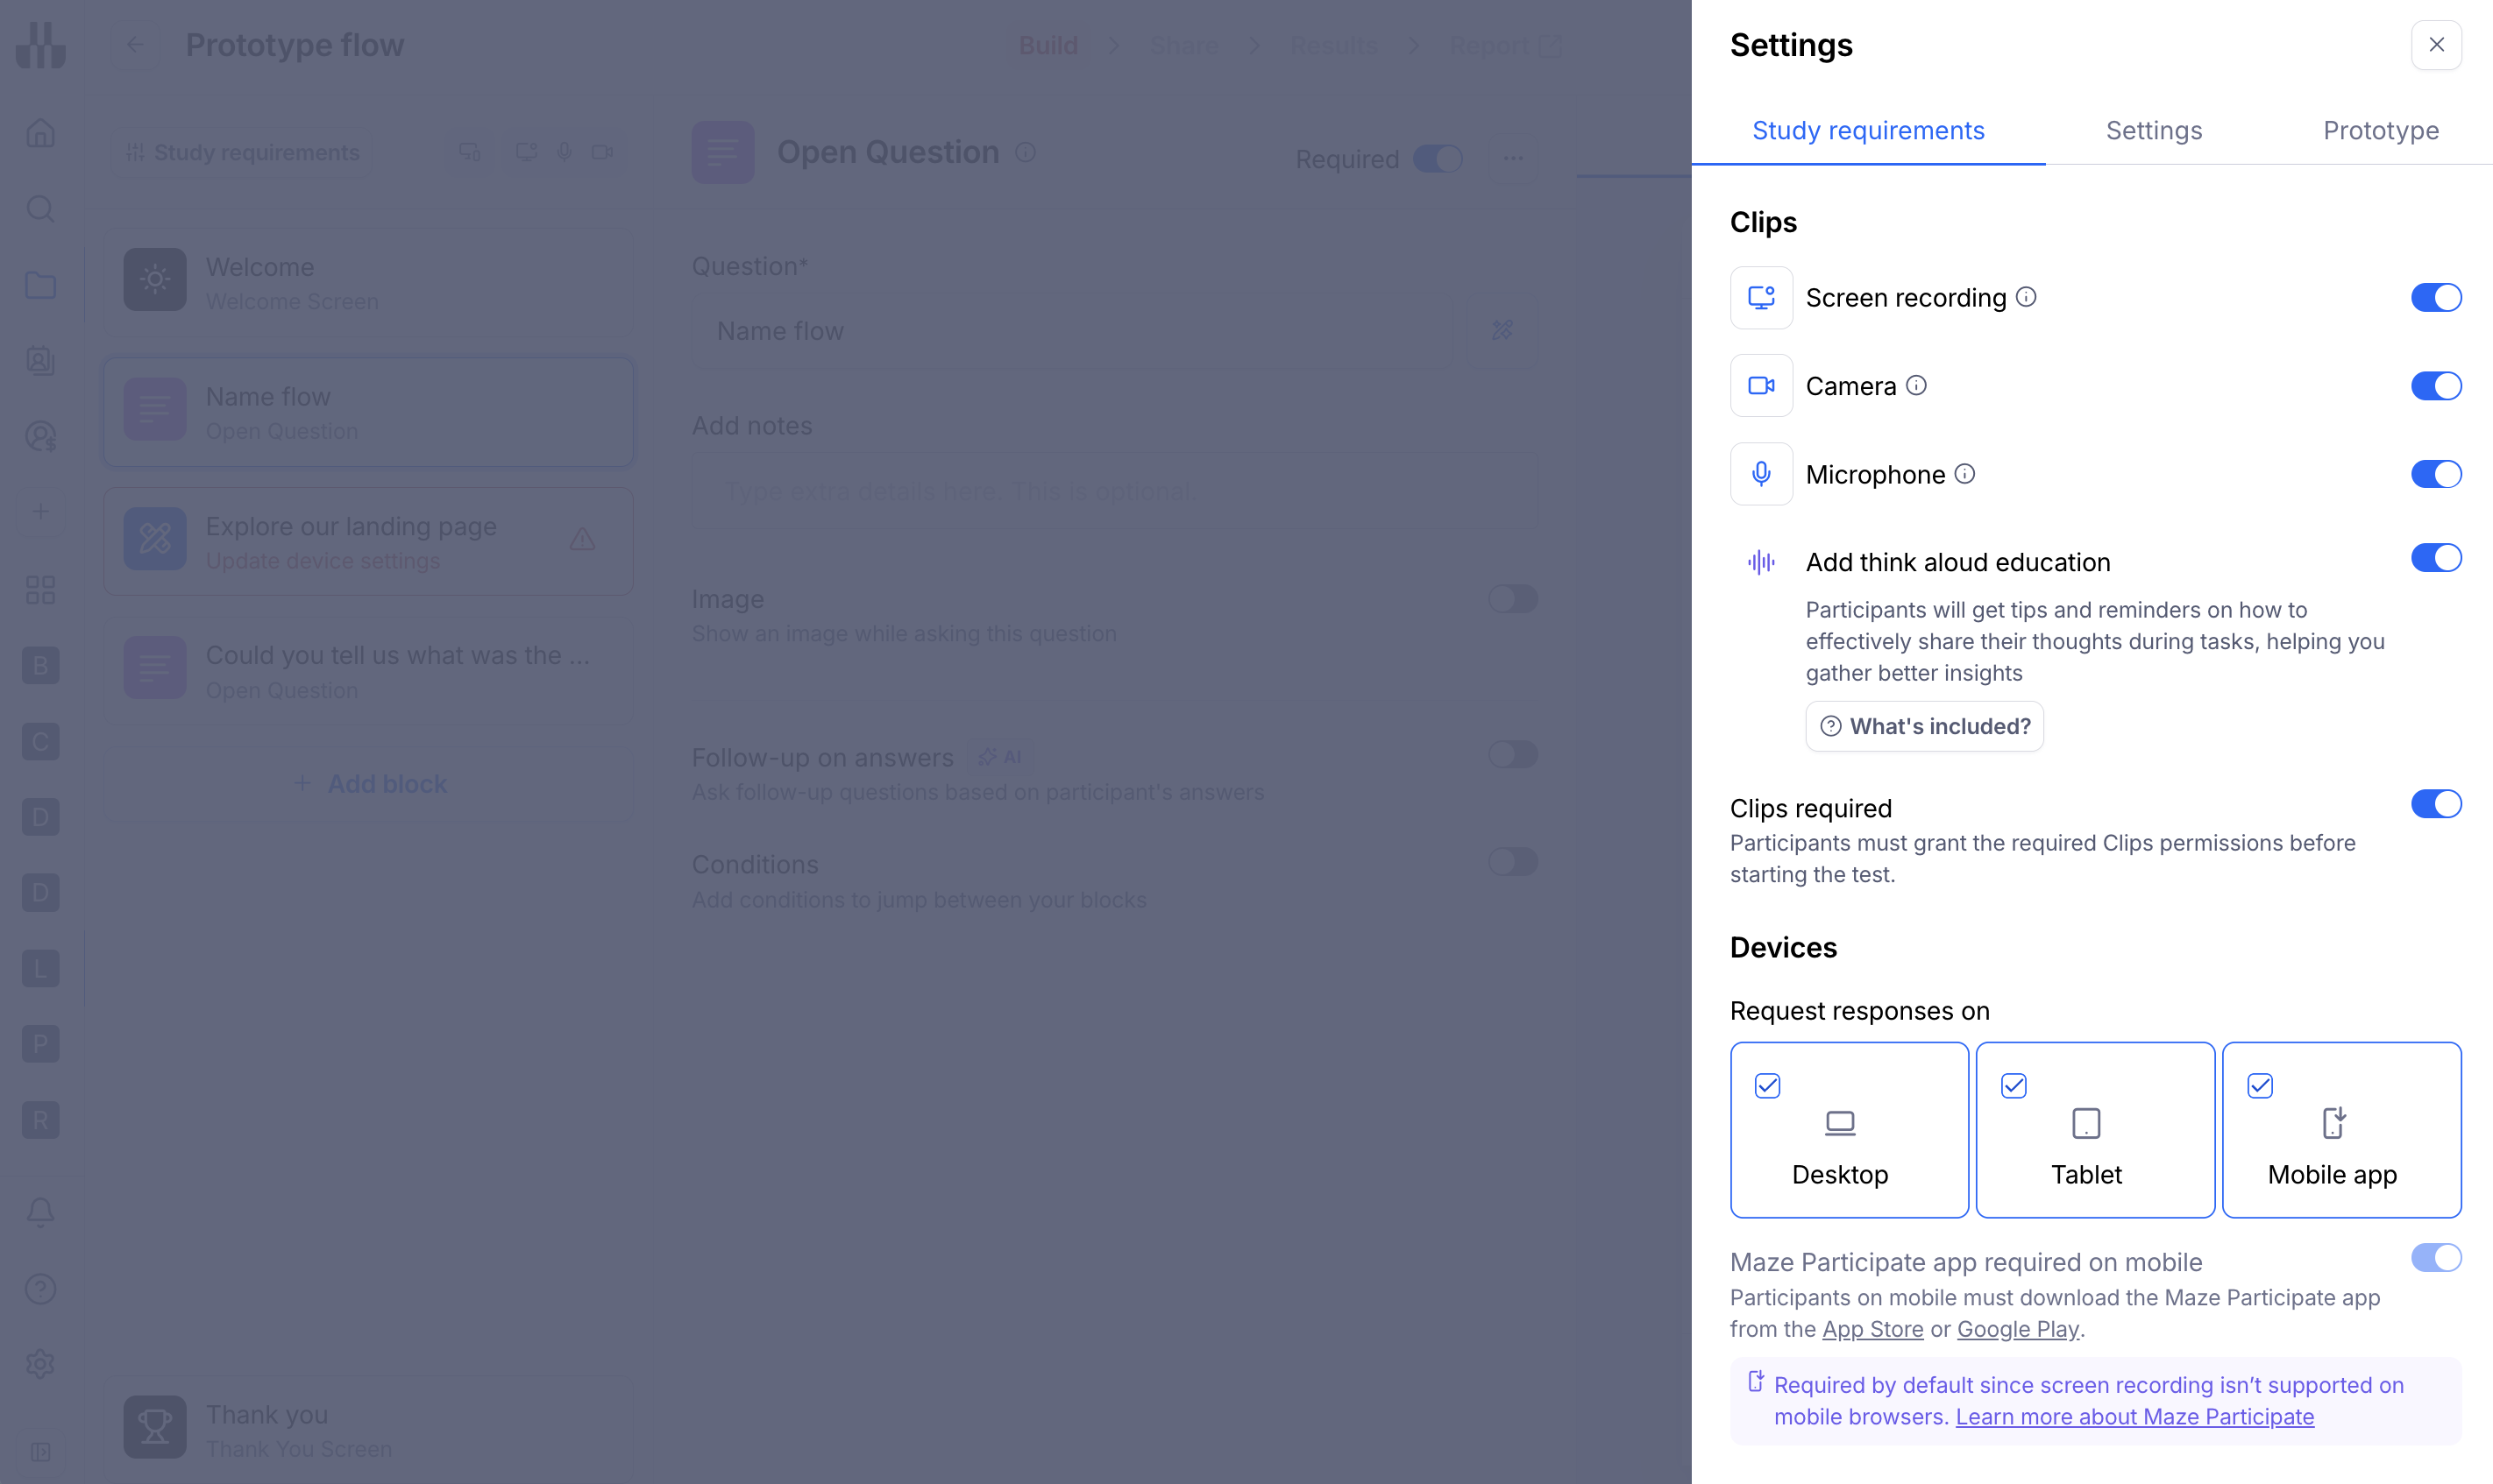Disable the Screen recording toggle
Viewport: 2493px width, 1484px height.
coord(2435,297)
